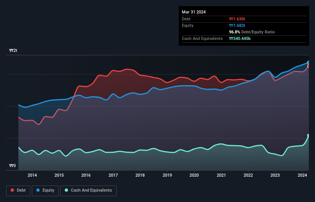This screenshot has width=315, height=202.
Task: Select the 2018 x-axis label
Action: tap(140, 175)
